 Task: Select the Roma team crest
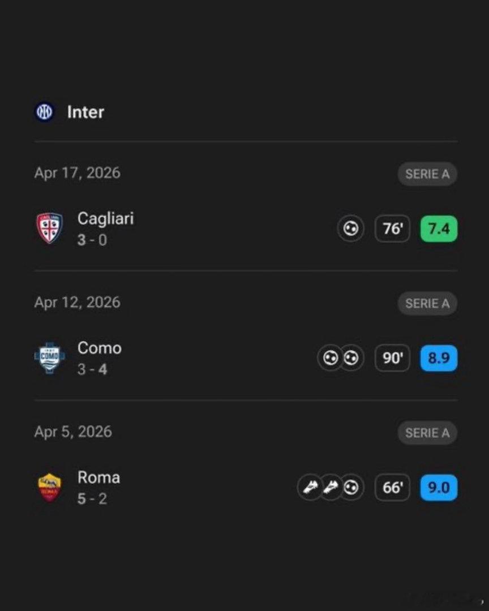(50, 488)
